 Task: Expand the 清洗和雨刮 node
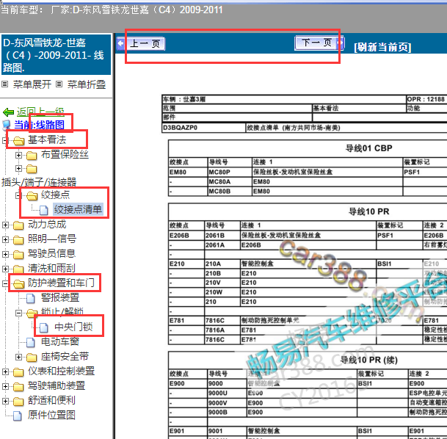5,269
